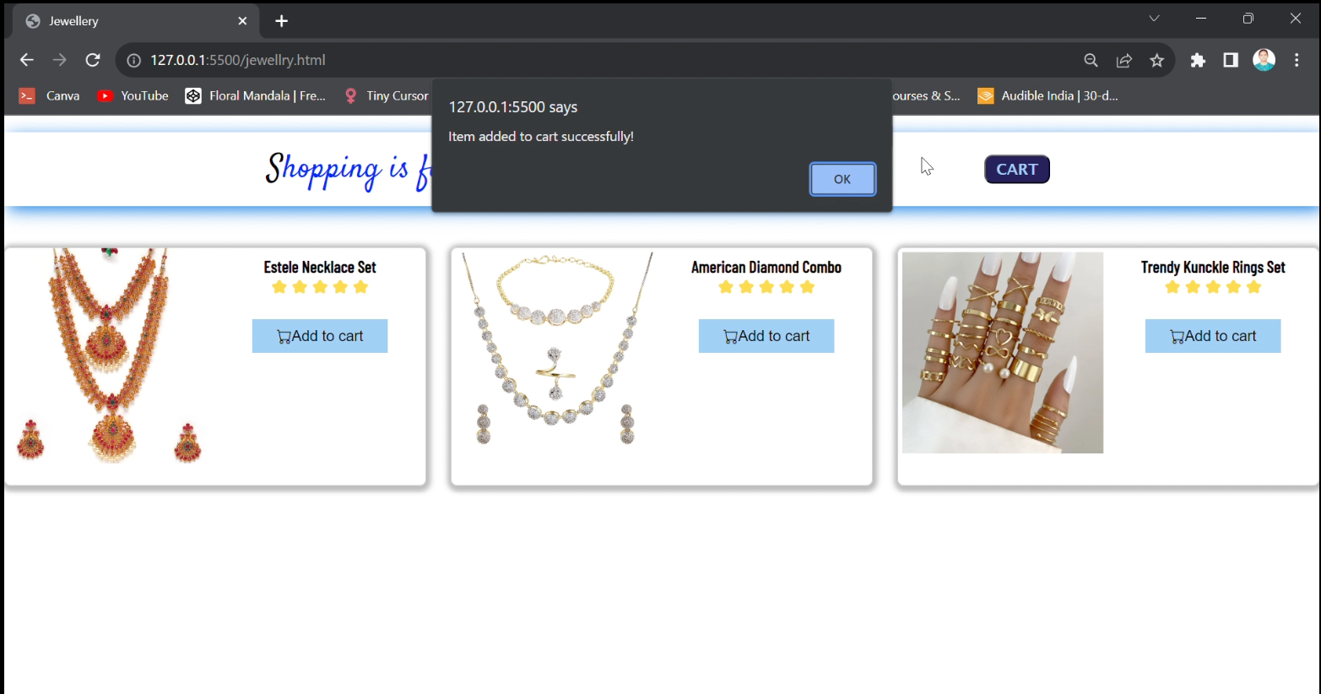Open the YouTube bookmark
Image resolution: width=1321 pixels, height=694 pixels.
click(133, 95)
